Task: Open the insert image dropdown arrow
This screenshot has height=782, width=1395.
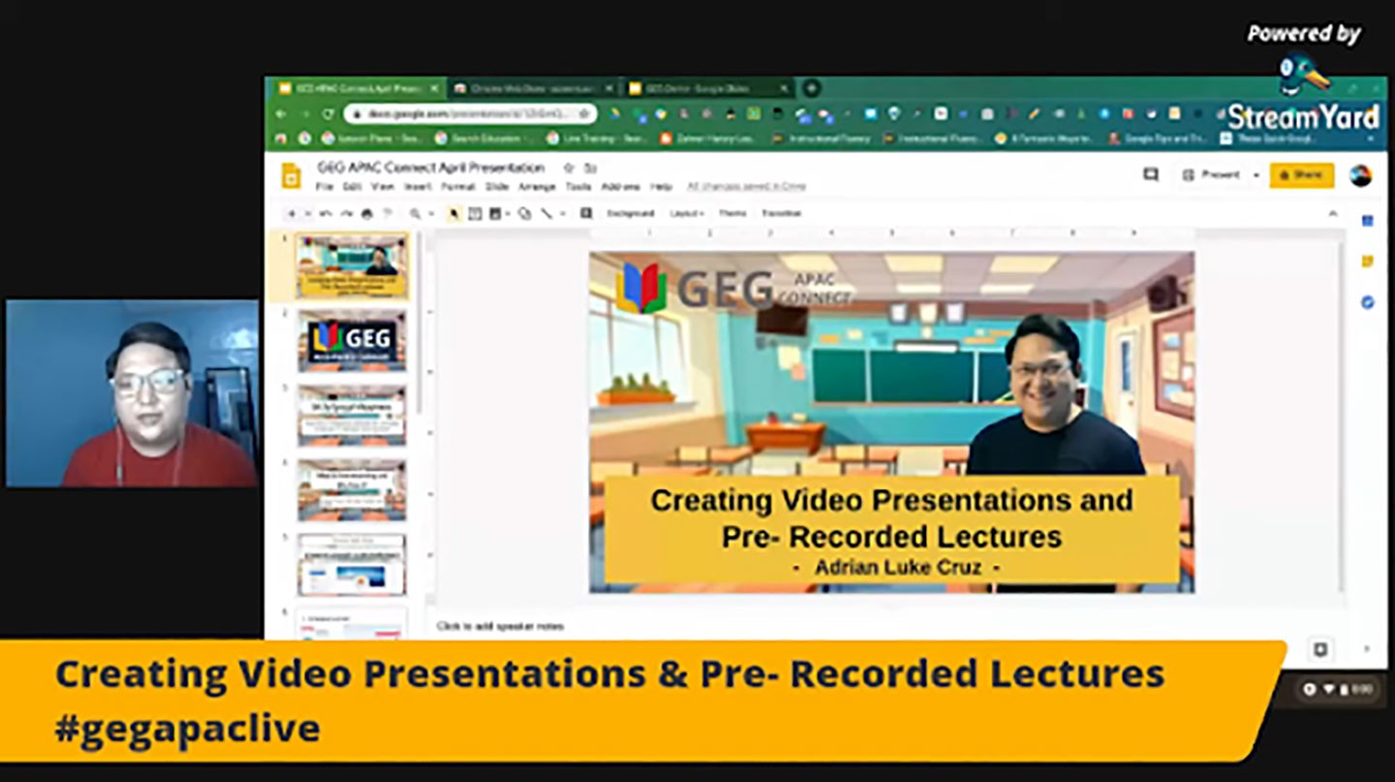Action: click(508, 213)
